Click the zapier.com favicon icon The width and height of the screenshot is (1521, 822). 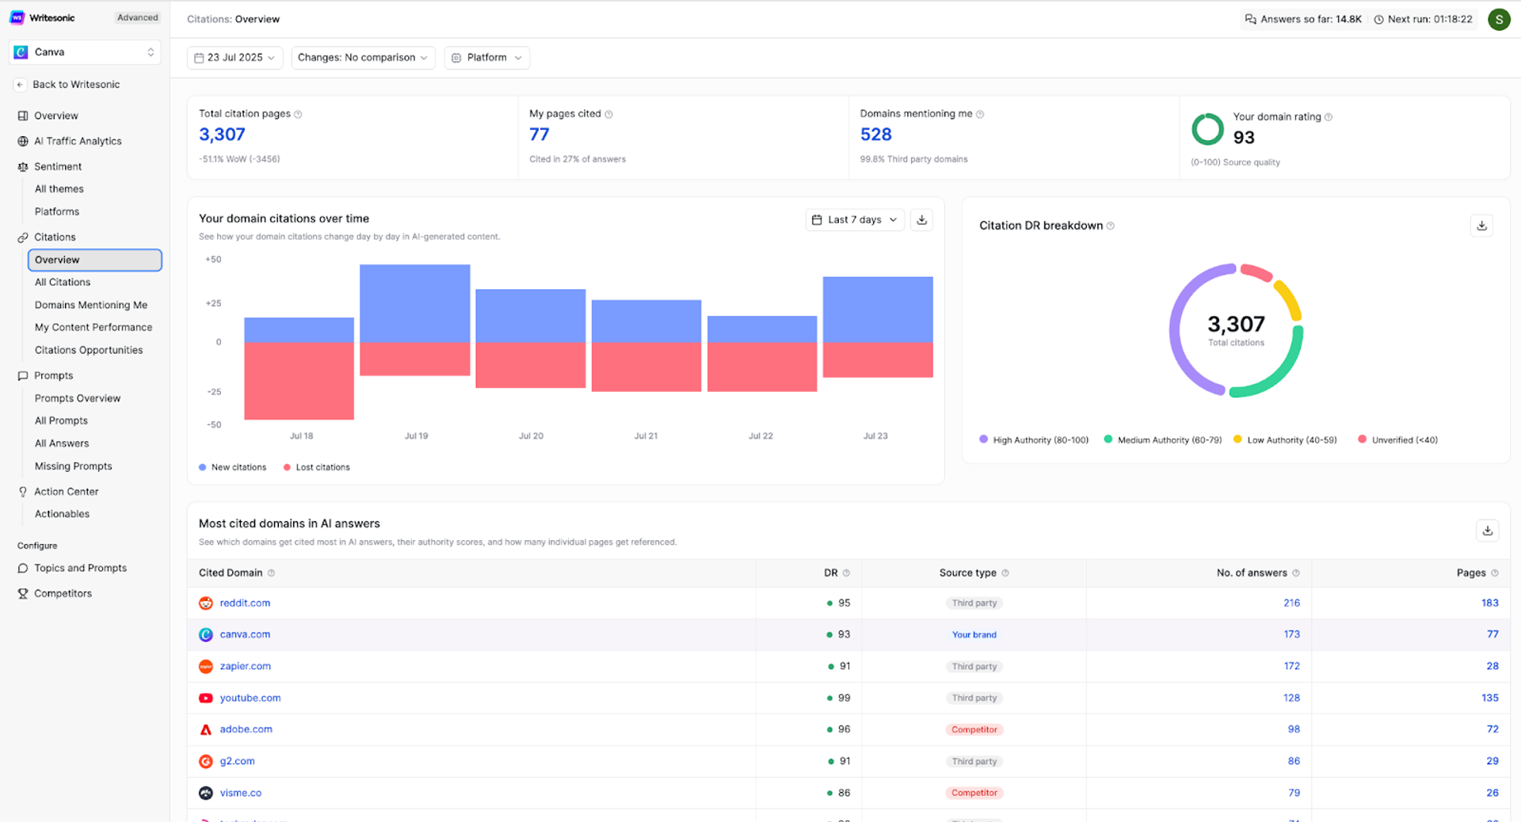(x=206, y=667)
